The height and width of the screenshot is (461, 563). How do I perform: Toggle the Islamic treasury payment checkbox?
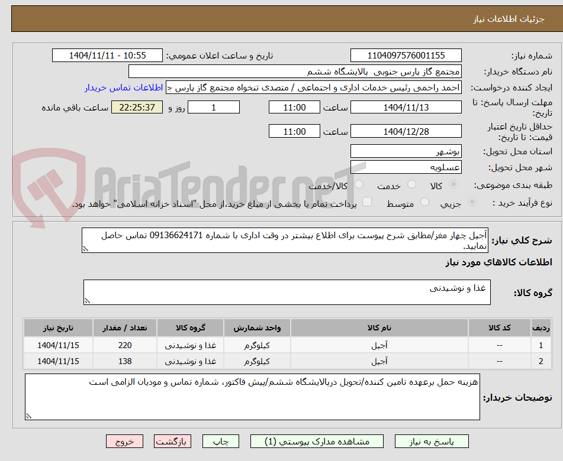click(367, 202)
